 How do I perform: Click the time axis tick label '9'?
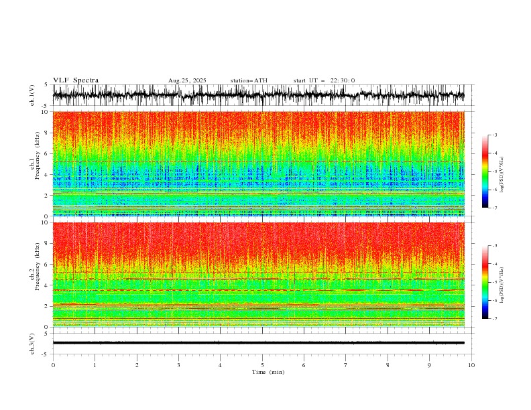[429, 365]
